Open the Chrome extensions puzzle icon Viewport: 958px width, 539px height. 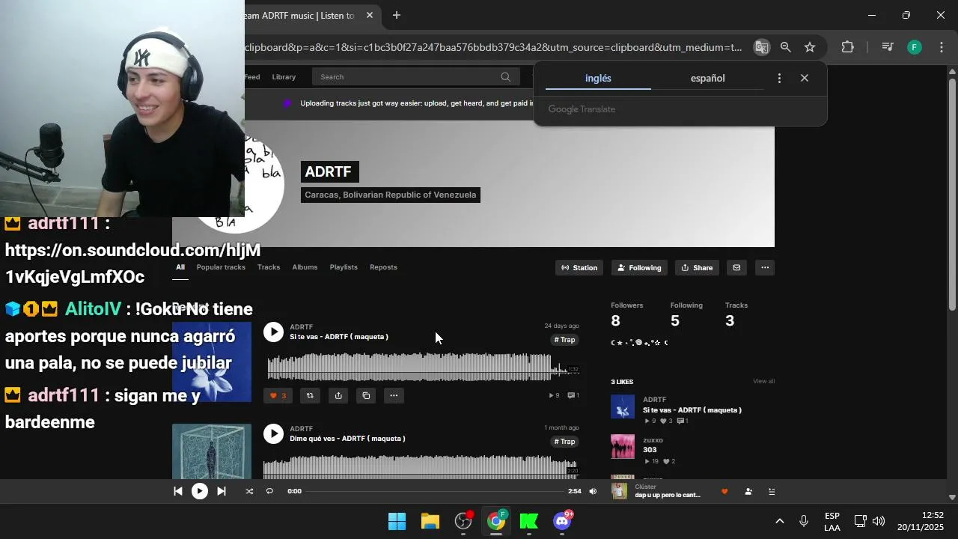click(x=847, y=47)
